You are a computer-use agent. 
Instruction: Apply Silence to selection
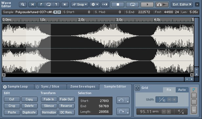[x=49, y=106]
